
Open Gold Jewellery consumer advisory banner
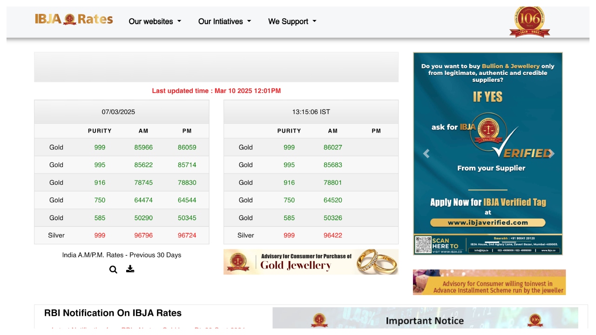point(311,261)
